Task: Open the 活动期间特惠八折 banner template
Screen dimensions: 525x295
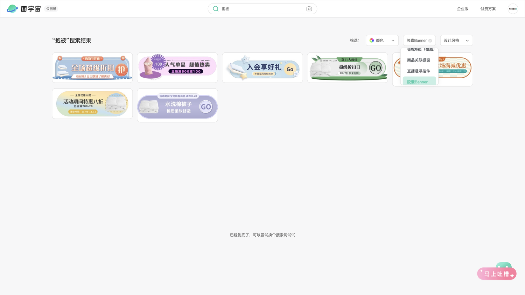Action: pos(92,103)
